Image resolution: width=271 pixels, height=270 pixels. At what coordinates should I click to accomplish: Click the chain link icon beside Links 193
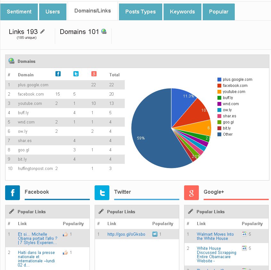point(43,31)
